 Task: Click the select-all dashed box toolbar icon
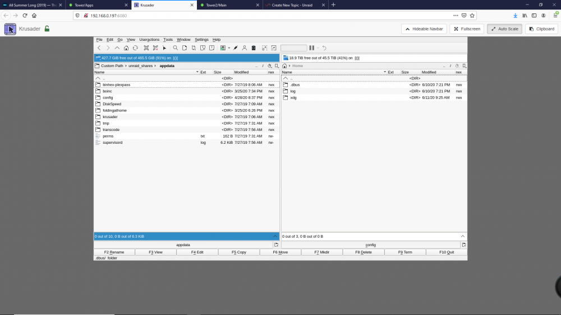pyautogui.click(x=265, y=48)
